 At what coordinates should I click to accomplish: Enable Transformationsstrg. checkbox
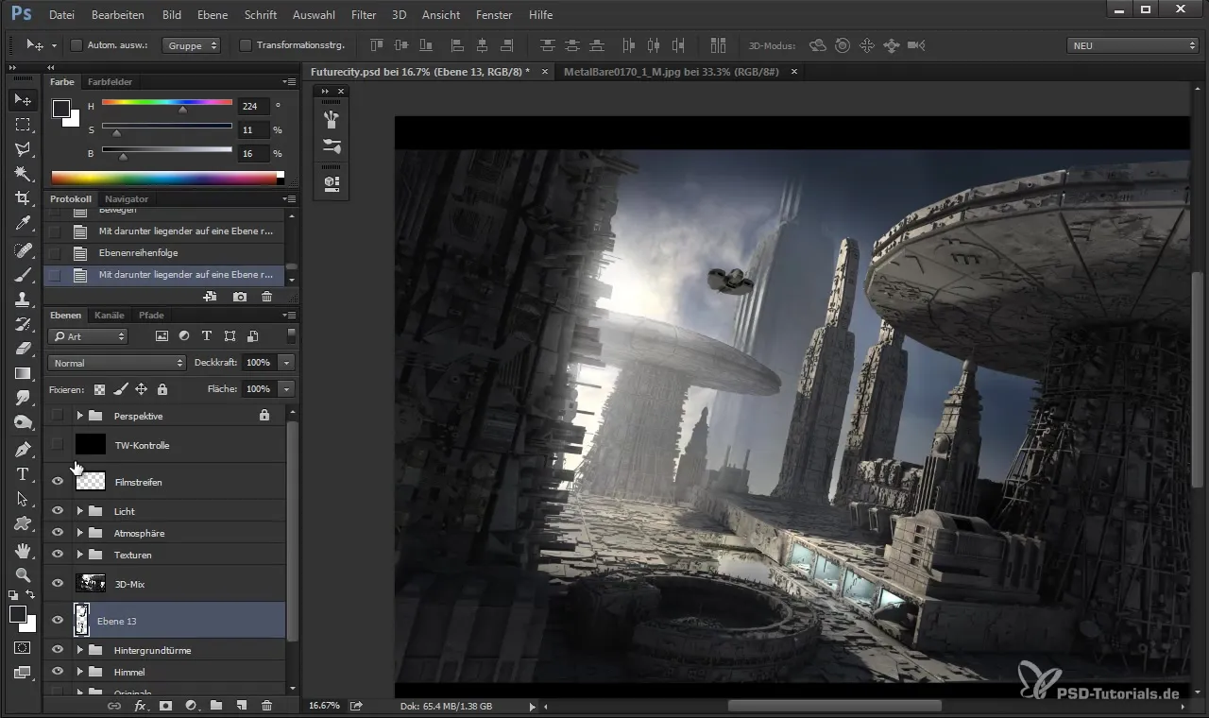[x=246, y=44]
